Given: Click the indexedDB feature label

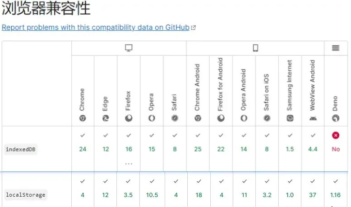Looking at the screenshot, I should tap(21, 149).
